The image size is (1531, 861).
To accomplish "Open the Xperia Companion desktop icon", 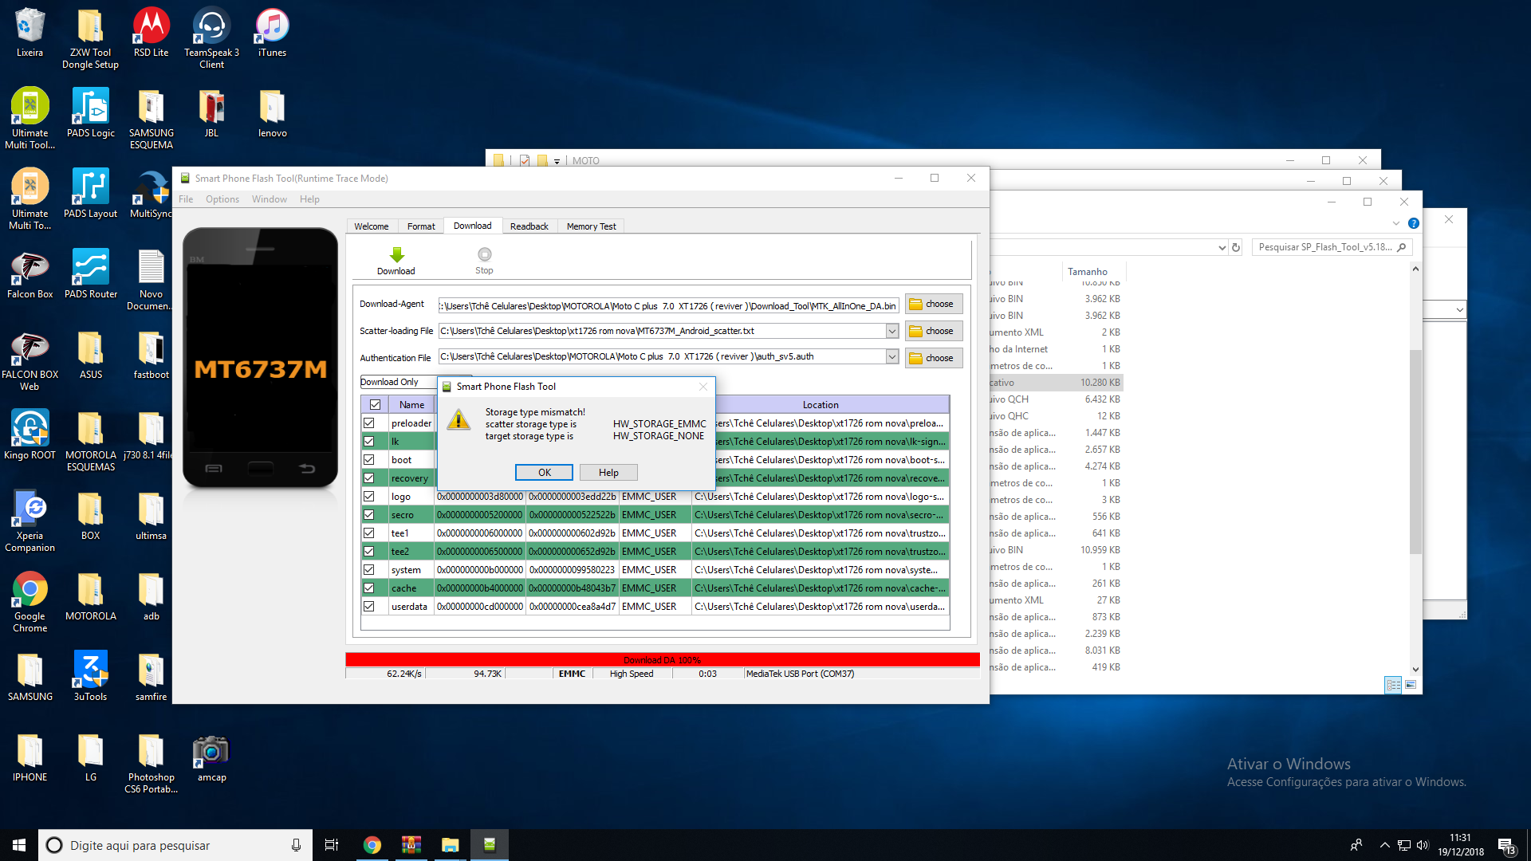I will coord(30,509).
